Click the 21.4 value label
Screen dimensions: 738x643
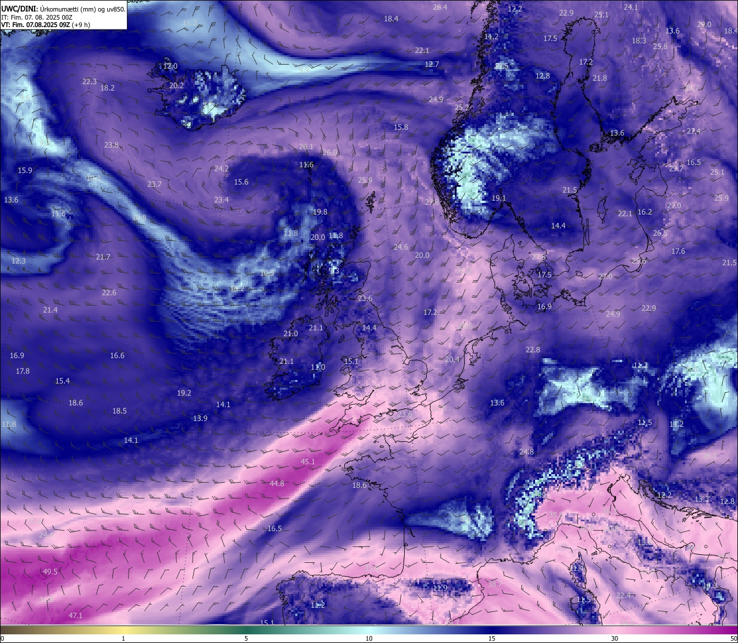click(x=50, y=310)
